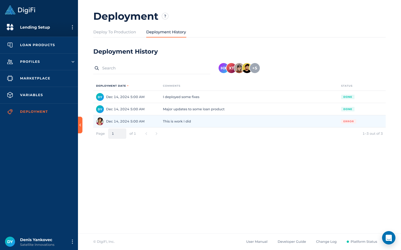Click DONE badge for 'Major updates' row
The image size is (401, 250).
click(348, 109)
